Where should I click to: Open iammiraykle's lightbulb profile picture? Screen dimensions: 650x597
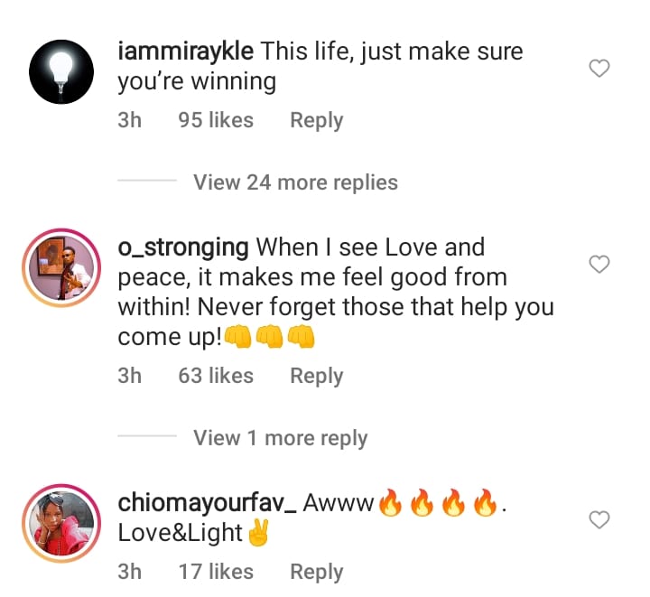pos(60,72)
